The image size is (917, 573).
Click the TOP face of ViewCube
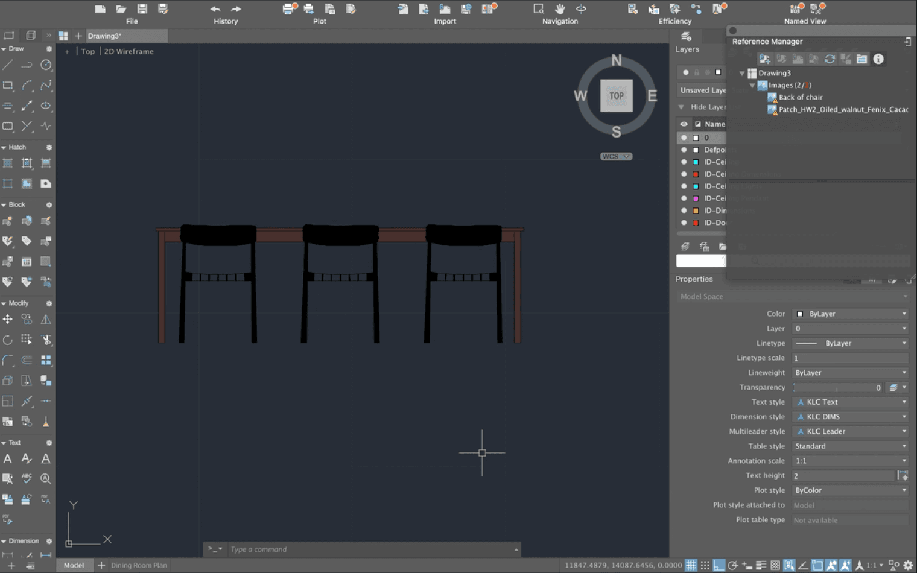coord(616,95)
